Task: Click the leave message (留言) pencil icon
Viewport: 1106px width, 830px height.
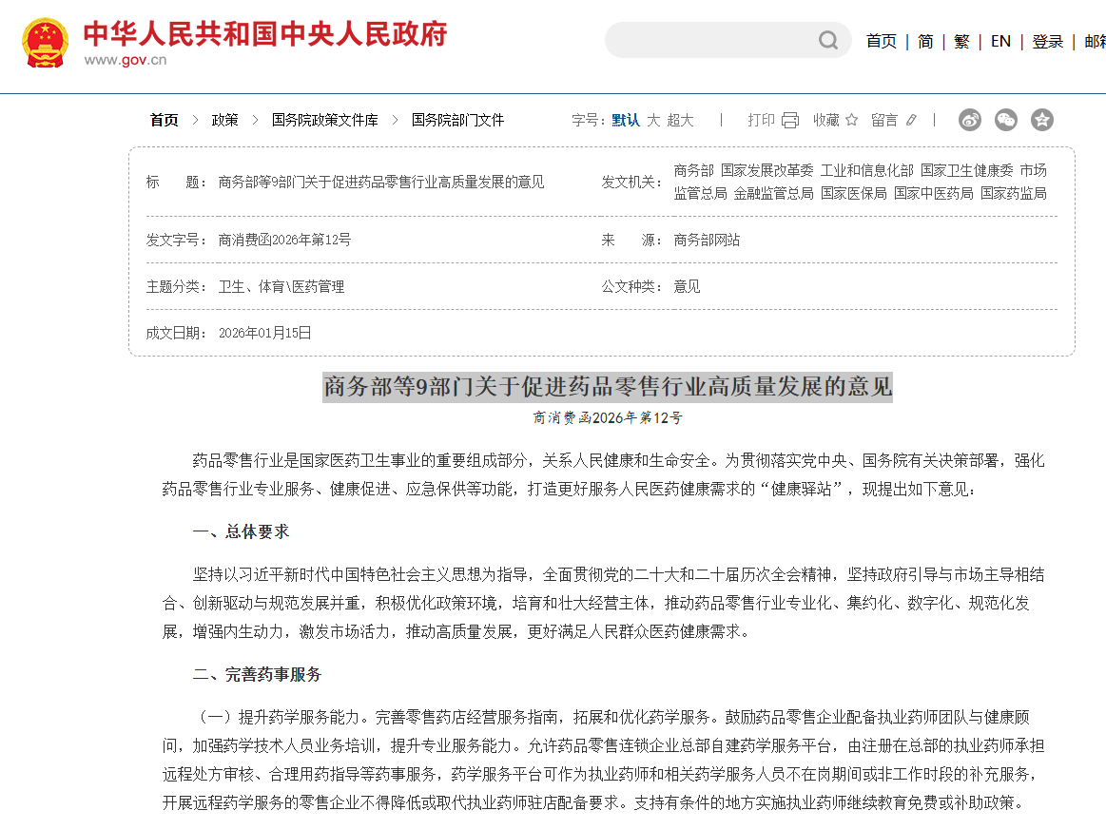Action: point(911,120)
